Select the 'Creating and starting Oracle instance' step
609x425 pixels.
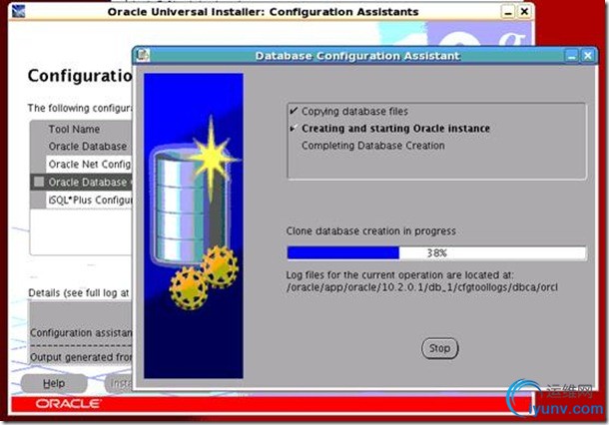[395, 129]
